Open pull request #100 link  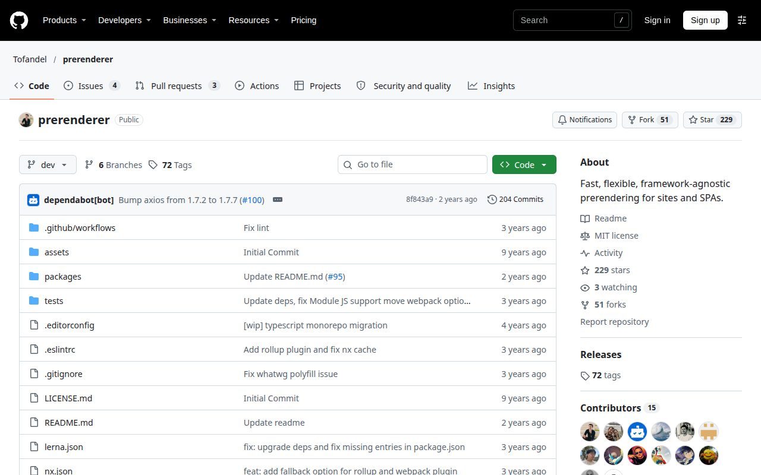tap(253, 199)
